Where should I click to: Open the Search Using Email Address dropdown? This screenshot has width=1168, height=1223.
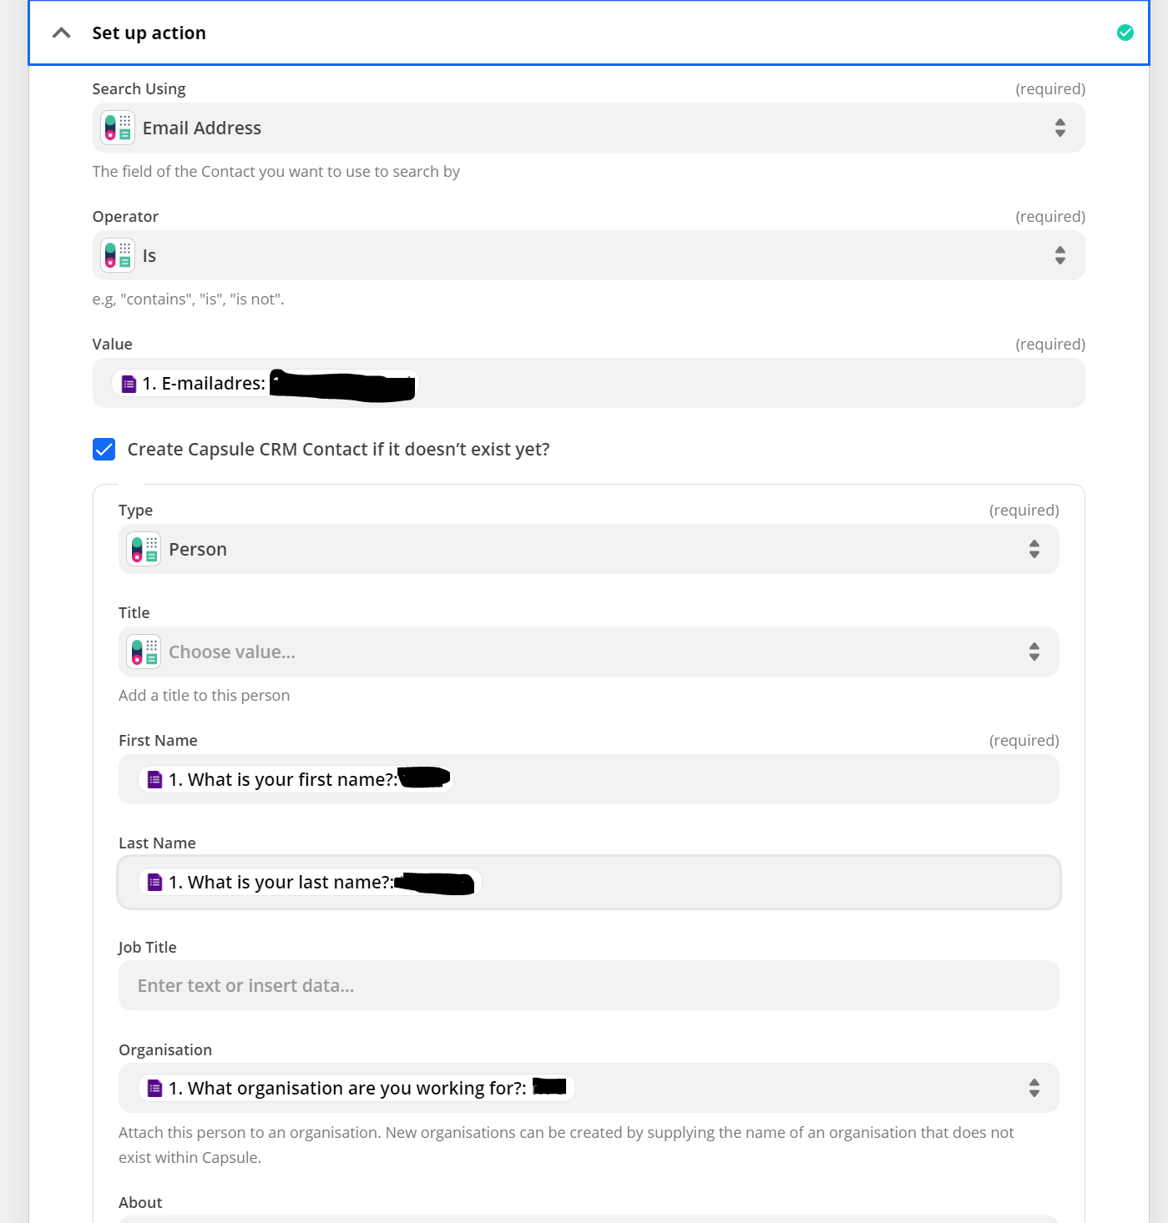589,128
